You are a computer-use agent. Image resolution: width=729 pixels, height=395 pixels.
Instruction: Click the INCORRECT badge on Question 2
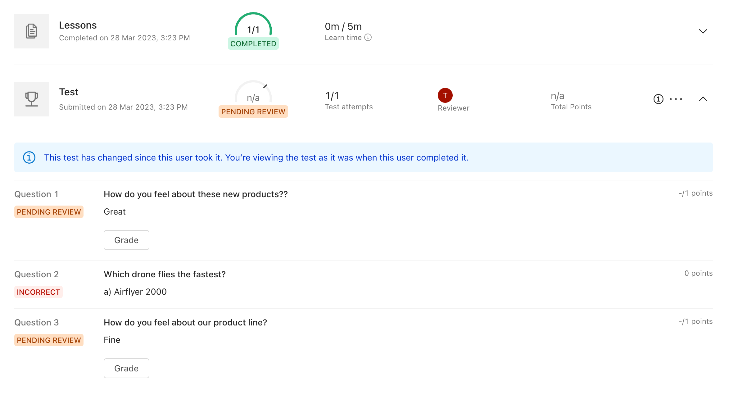[x=38, y=292]
